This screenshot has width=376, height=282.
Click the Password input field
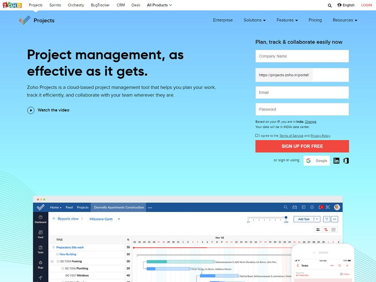pyautogui.click(x=302, y=110)
